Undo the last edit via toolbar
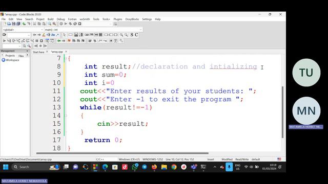Viewport: 328px width, 184px height. pos(24,24)
